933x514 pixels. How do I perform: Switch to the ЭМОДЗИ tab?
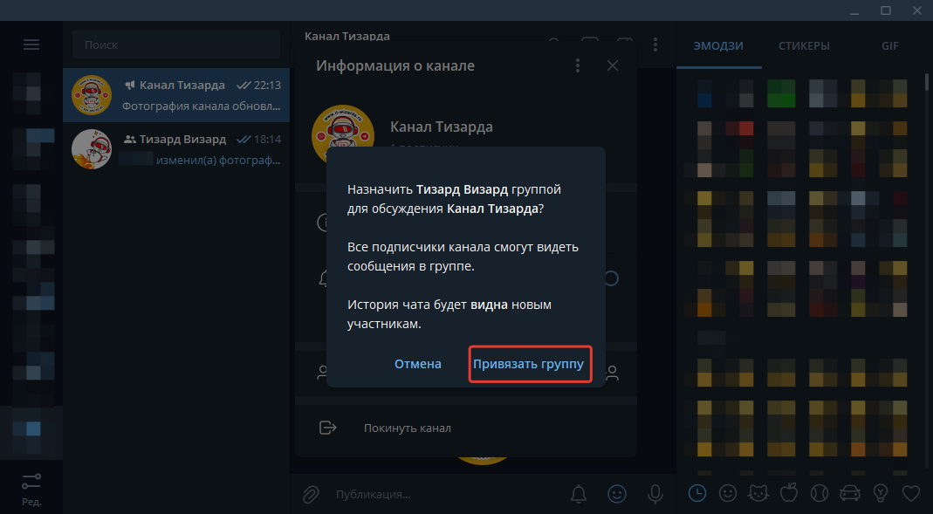click(718, 45)
